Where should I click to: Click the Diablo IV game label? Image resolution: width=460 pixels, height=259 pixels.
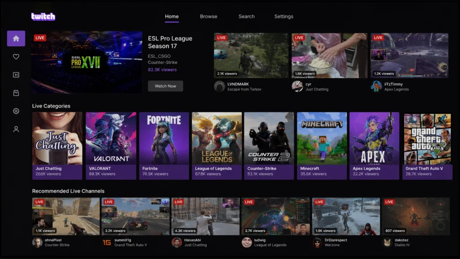pyautogui.click(x=402, y=245)
